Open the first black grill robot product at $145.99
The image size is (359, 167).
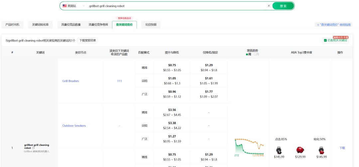[x=279, y=150]
